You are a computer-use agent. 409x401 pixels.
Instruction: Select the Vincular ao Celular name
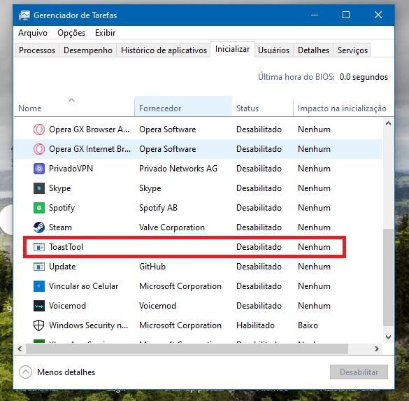pyautogui.click(x=83, y=286)
